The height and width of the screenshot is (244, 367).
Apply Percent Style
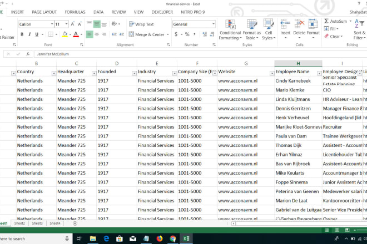(187, 34)
